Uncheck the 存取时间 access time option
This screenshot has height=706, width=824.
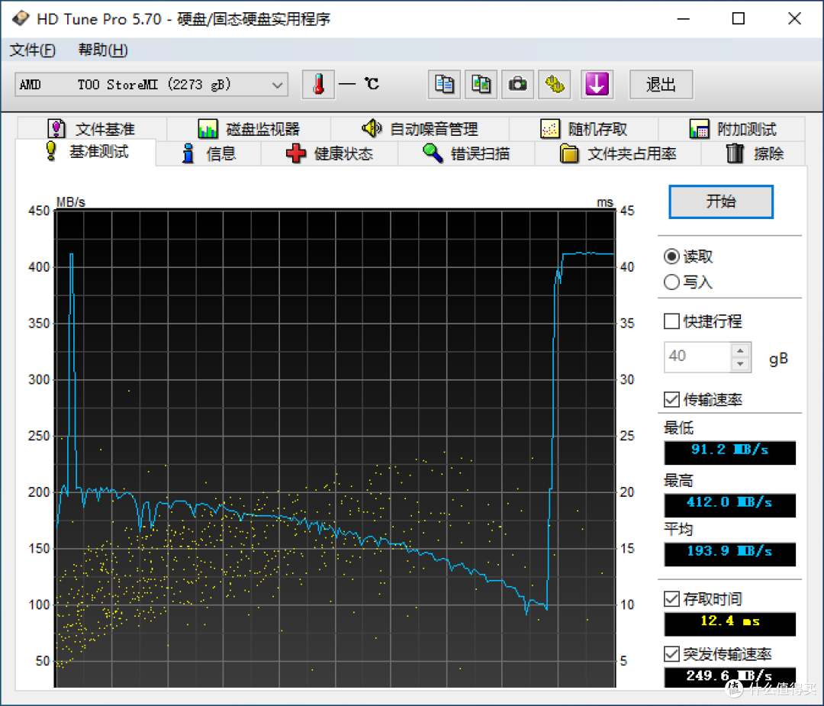(x=671, y=598)
